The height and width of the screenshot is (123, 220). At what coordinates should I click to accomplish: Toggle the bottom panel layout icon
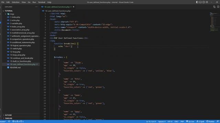tap(200, 2)
